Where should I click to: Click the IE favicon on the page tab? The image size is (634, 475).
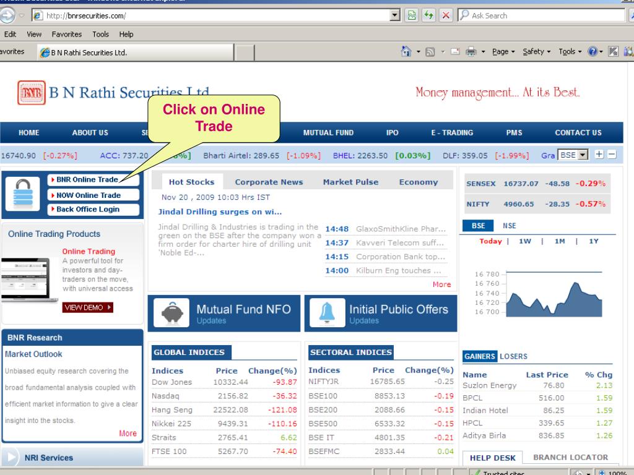pyautogui.click(x=45, y=53)
